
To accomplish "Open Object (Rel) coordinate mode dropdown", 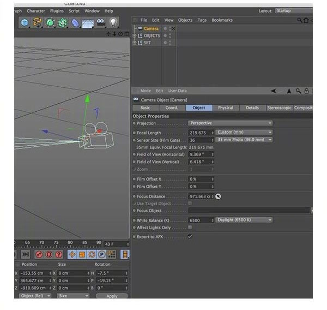I will tap(35, 296).
